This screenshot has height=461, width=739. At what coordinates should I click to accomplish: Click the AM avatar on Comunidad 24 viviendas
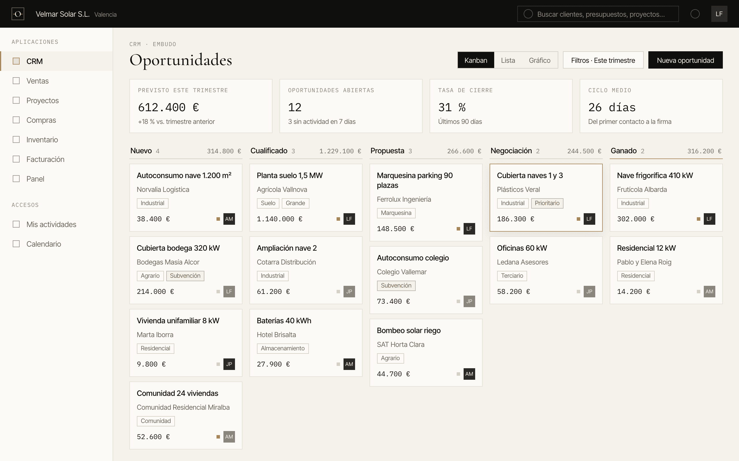tap(229, 437)
